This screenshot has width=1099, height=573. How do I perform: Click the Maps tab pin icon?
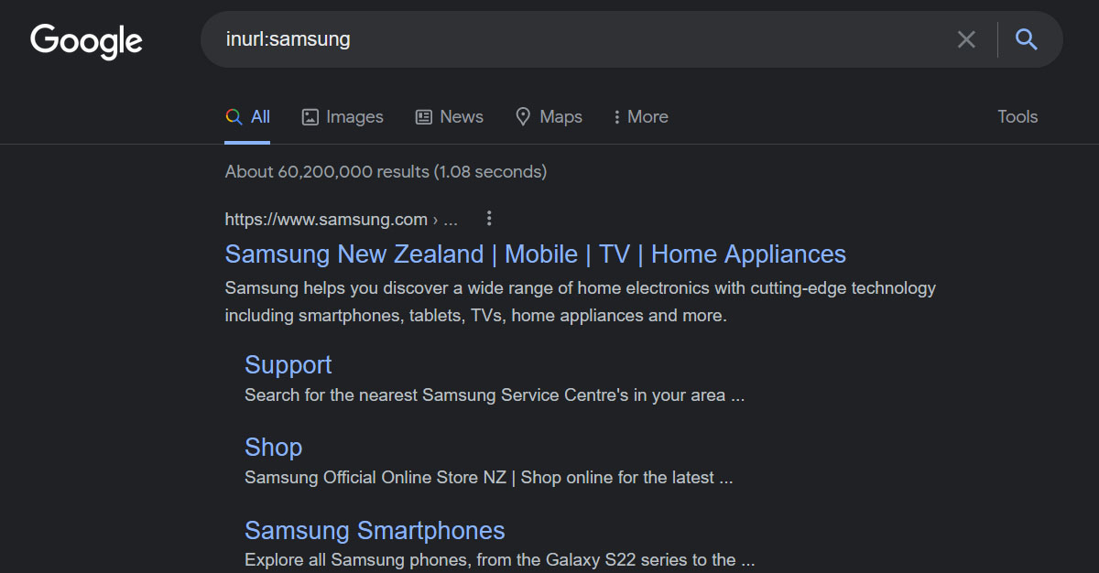[523, 116]
